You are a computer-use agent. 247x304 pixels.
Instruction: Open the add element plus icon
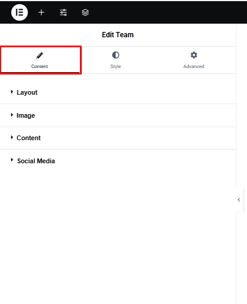tap(41, 12)
